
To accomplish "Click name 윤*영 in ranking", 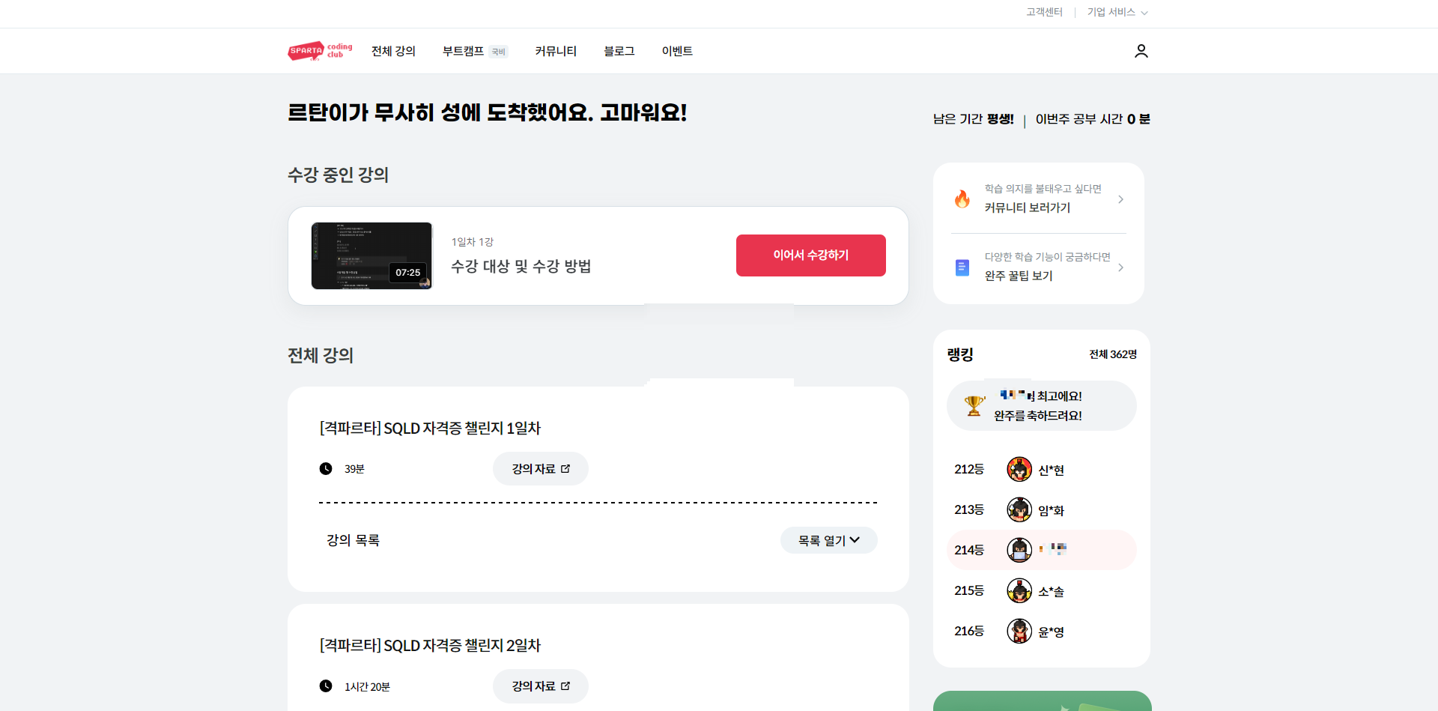I will pyautogui.click(x=1051, y=632).
